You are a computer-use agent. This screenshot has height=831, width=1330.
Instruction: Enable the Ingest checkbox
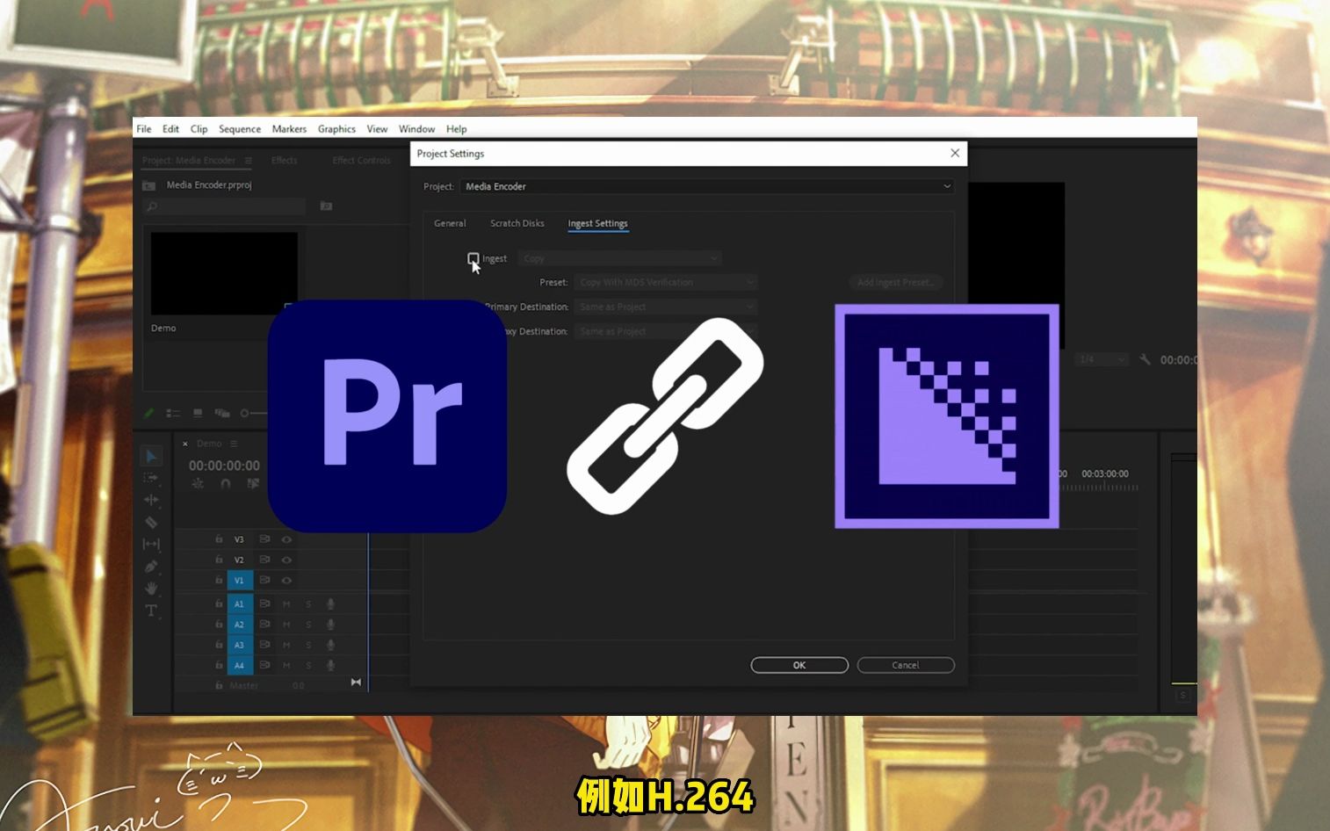point(473,258)
